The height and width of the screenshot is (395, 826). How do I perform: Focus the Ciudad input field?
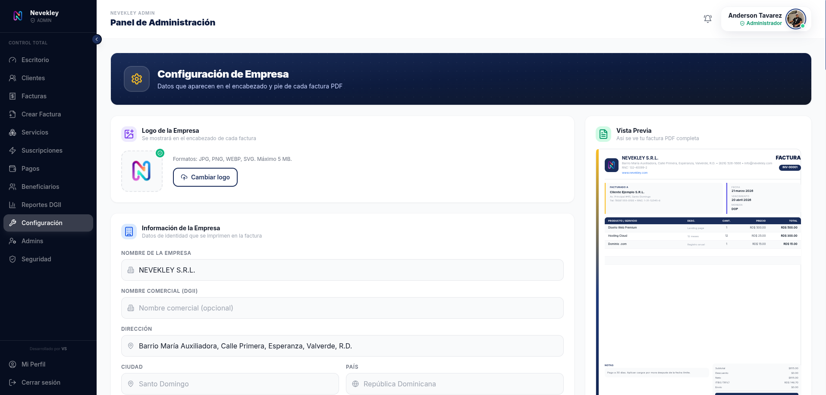(x=230, y=384)
